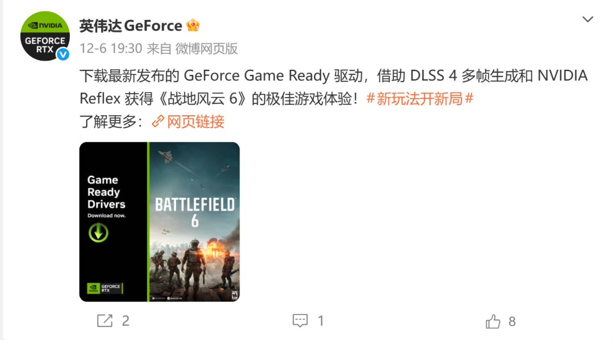Expand the post options chevron at top right
Screen dimensions: 613x340
(x=589, y=19)
